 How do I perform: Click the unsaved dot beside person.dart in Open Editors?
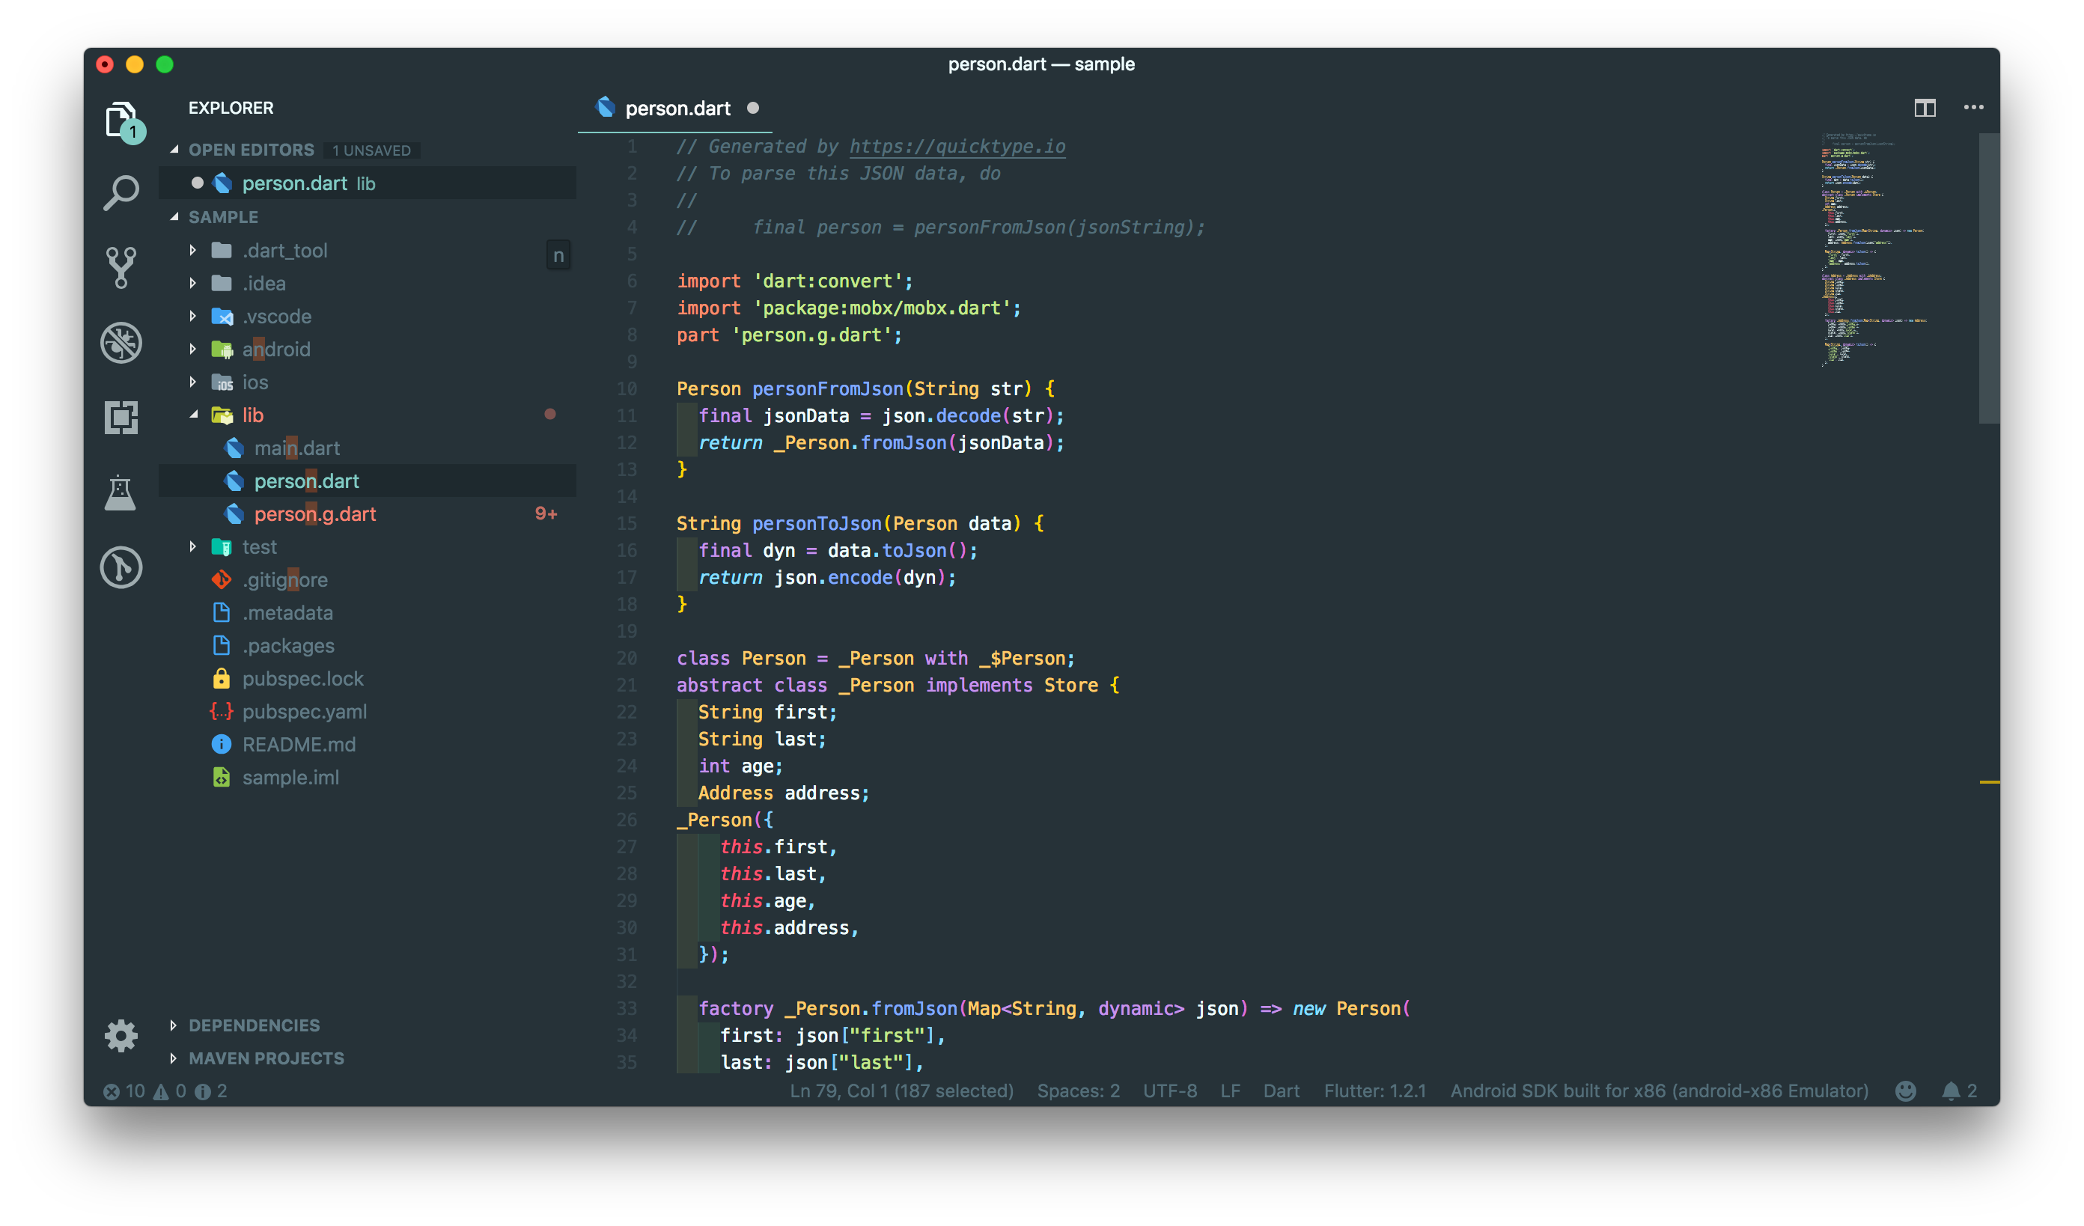197,183
